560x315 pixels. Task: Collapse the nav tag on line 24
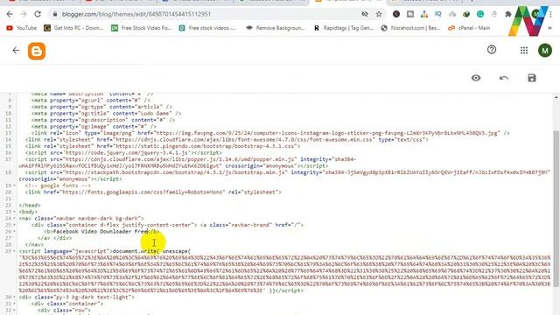14,218
